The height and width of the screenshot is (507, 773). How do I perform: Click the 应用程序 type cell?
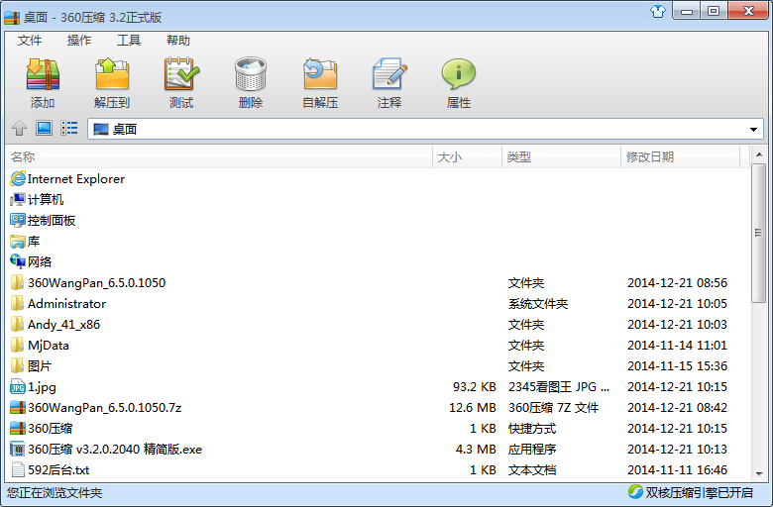tap(532, 449)
